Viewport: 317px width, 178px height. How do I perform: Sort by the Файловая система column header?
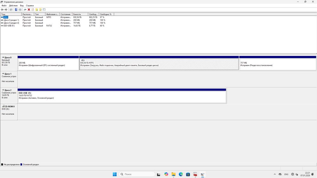point(52,14)
